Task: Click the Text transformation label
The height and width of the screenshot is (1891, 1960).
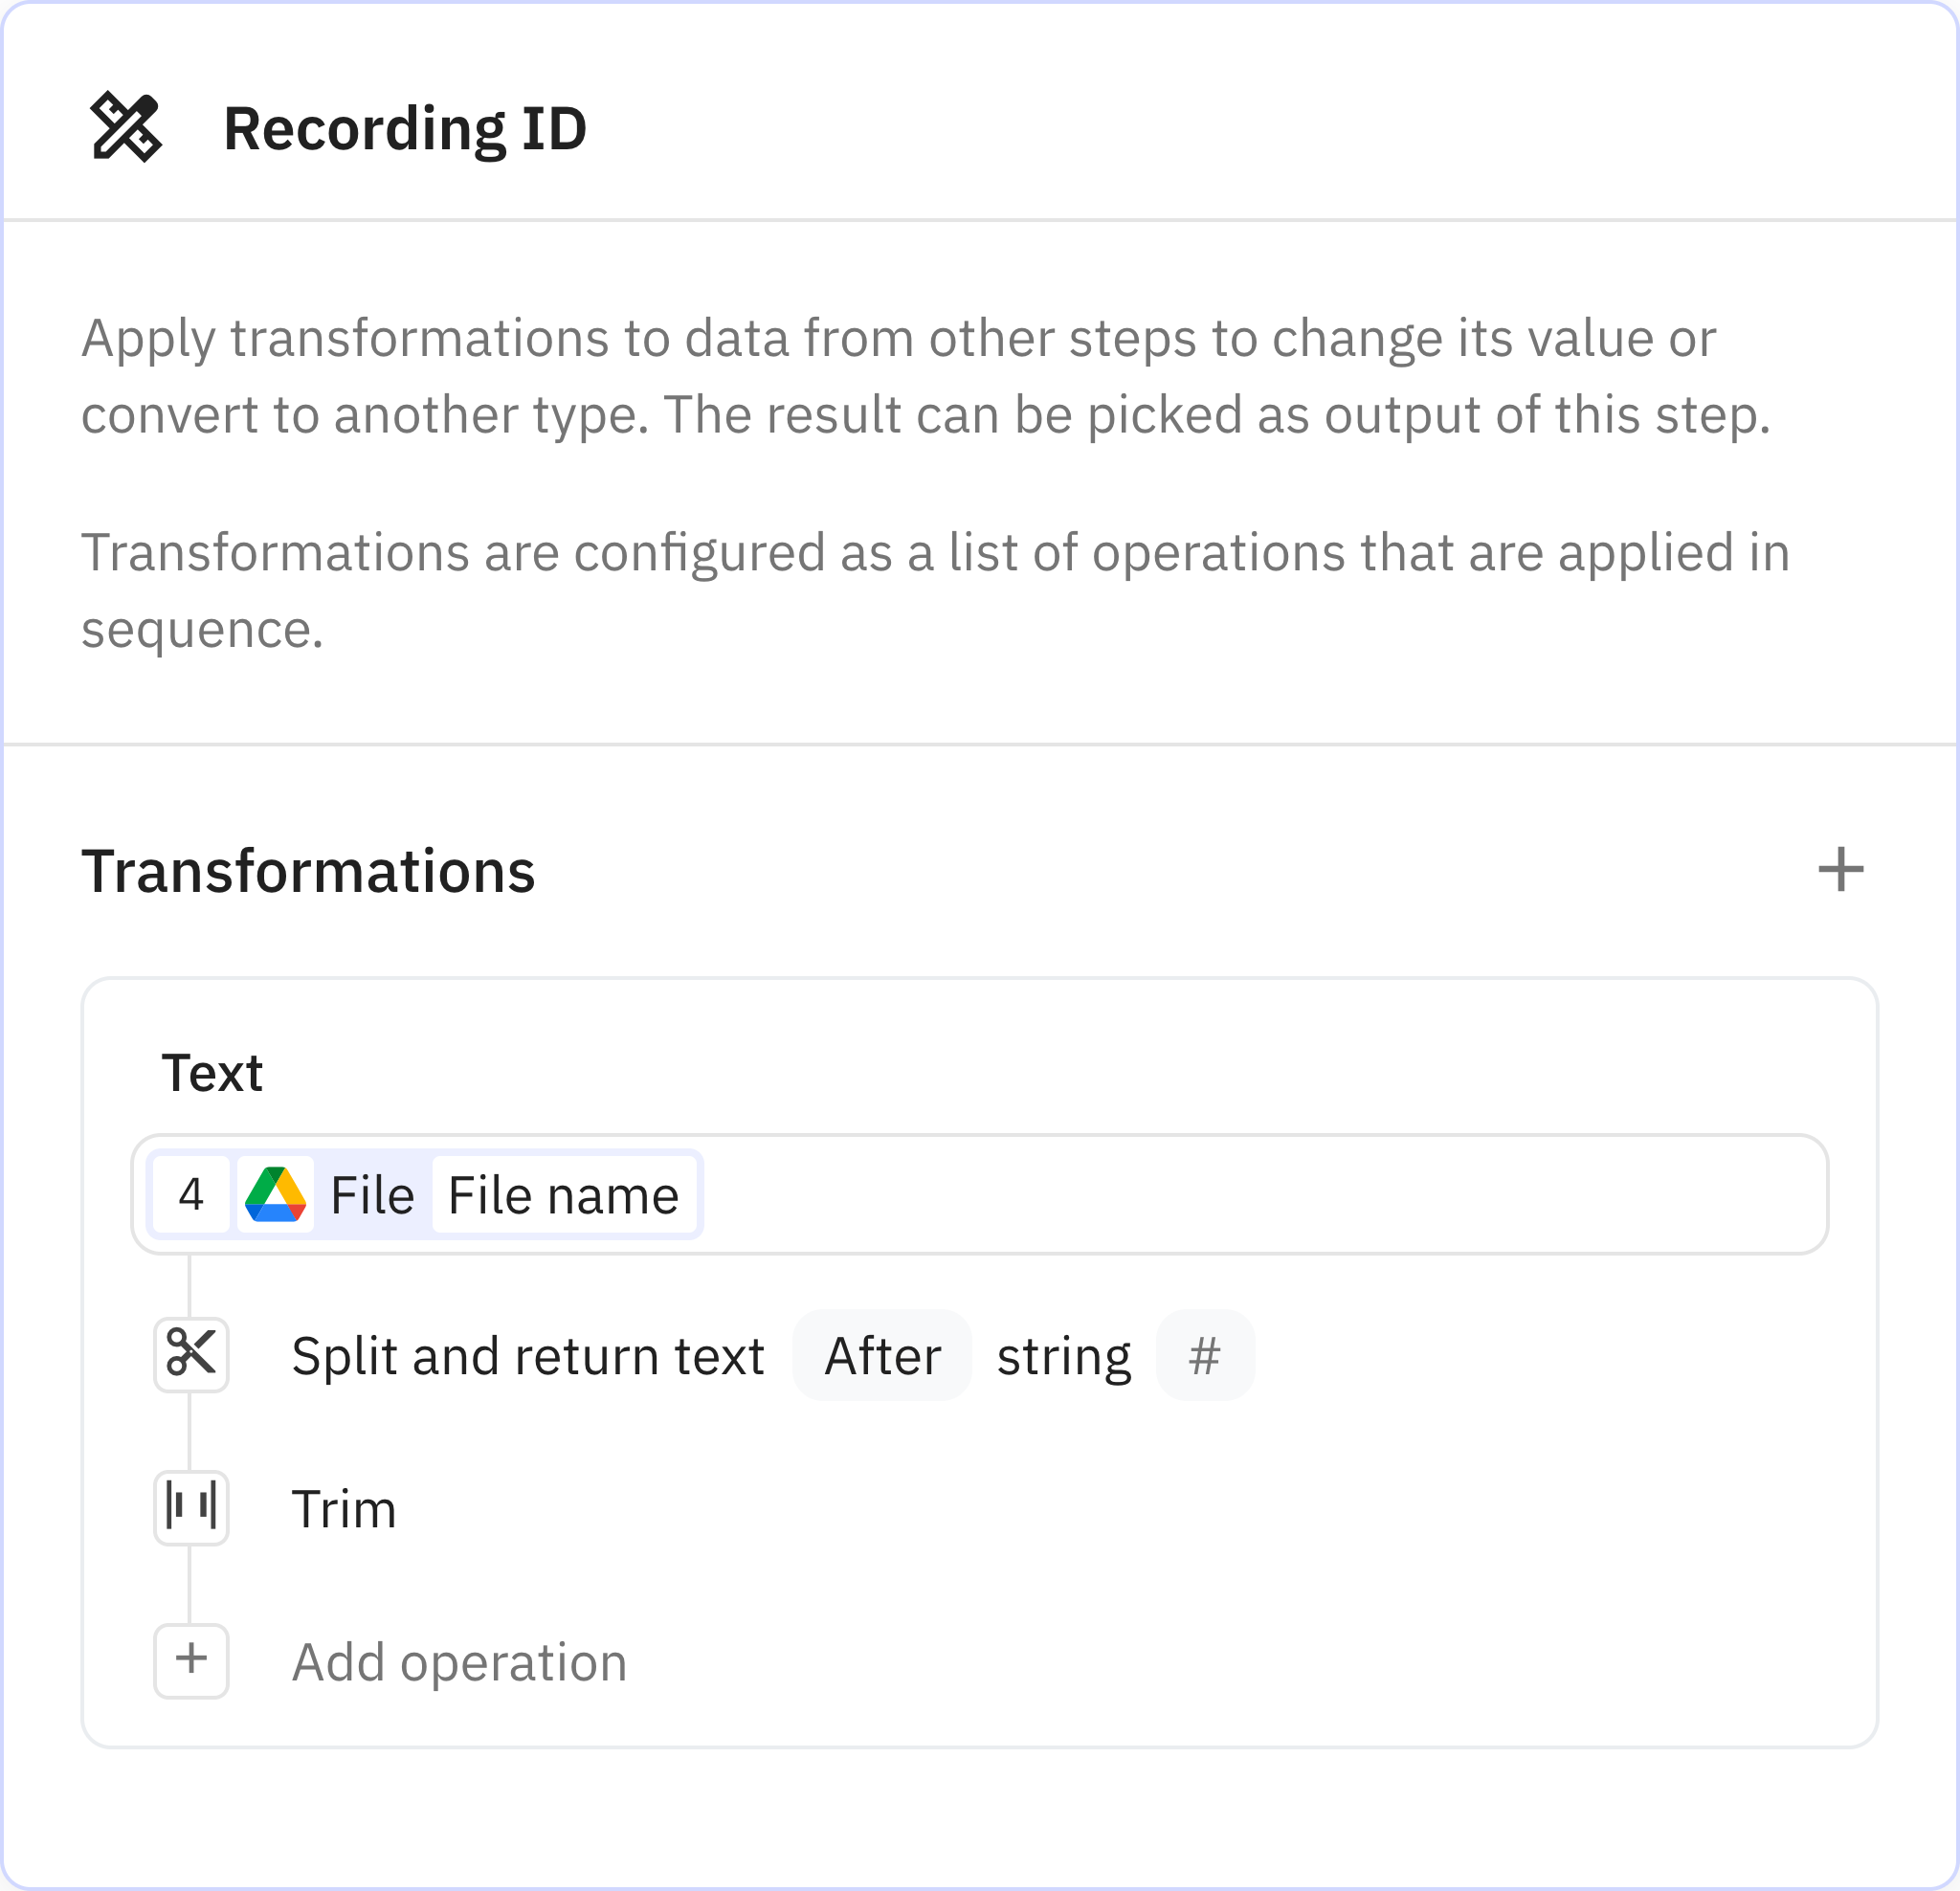Action: (212, 1073)
